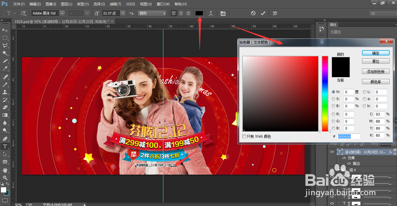Open the 编辑(E) menu
Screen dimensions: 397x206
[x=35, y=4]
